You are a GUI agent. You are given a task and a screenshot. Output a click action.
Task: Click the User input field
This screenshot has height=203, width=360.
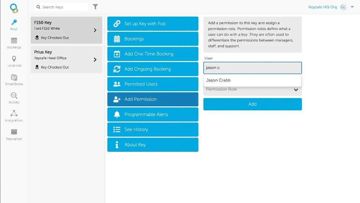253,68
